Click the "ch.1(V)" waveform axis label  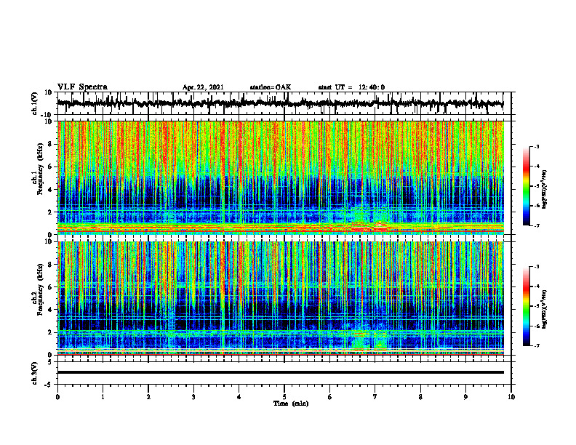click(x=35, y=103)
